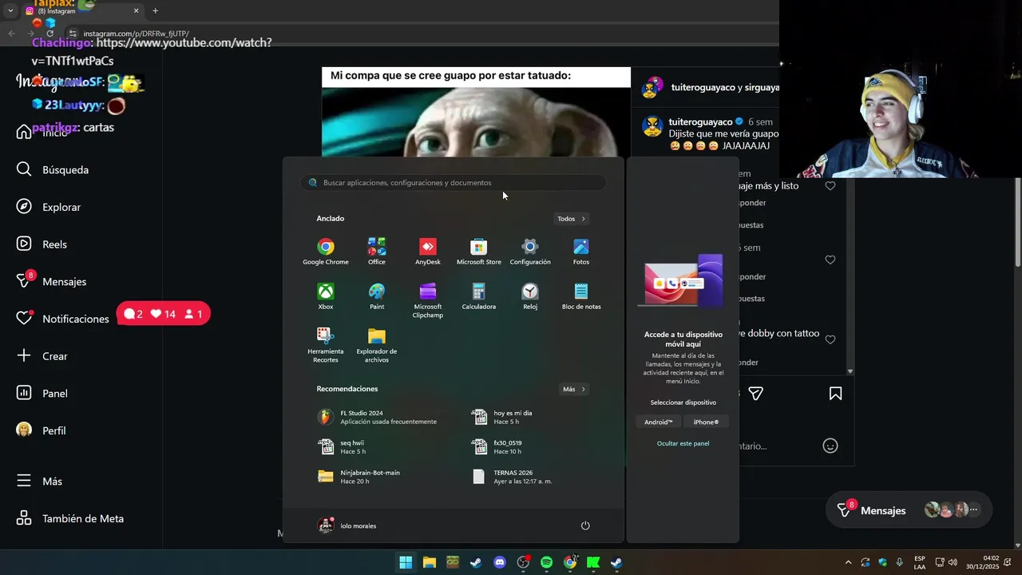Open Instagram Panel in sidebar

click(x=42, y=394)
